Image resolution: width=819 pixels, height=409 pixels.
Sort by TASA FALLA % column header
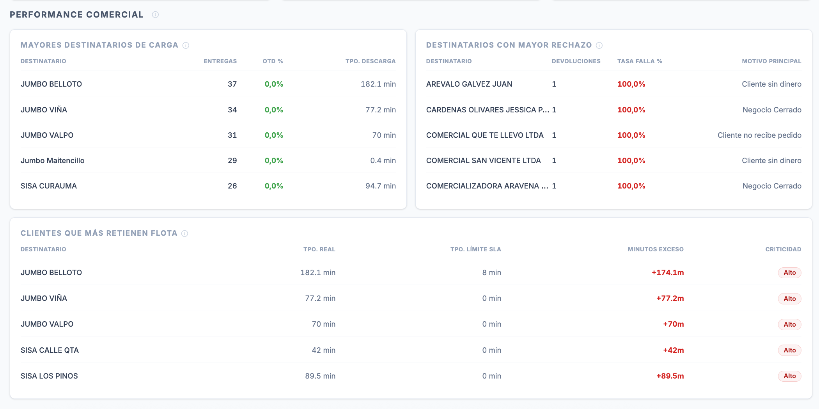pyautogui.click(x=640, y=61)
